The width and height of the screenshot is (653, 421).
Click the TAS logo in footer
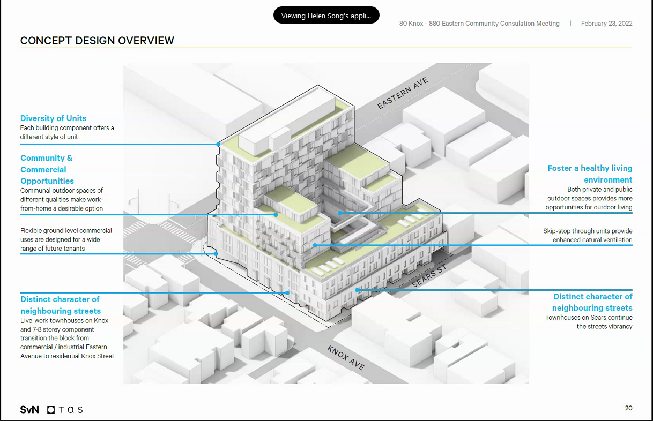pos(65,410)
